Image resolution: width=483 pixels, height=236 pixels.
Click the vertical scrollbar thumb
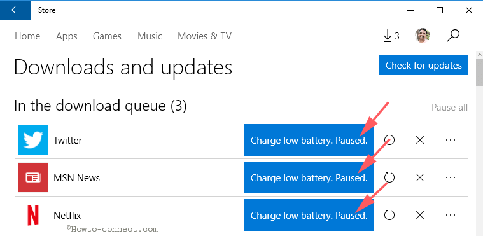[479, 71]
